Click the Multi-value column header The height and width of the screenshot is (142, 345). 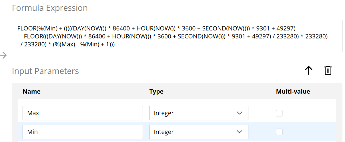click(293, 92)
